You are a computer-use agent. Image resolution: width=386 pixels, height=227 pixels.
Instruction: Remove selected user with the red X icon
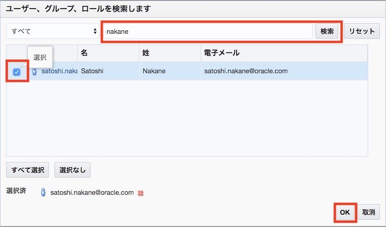pyautogui.click(x=141, y=193)
